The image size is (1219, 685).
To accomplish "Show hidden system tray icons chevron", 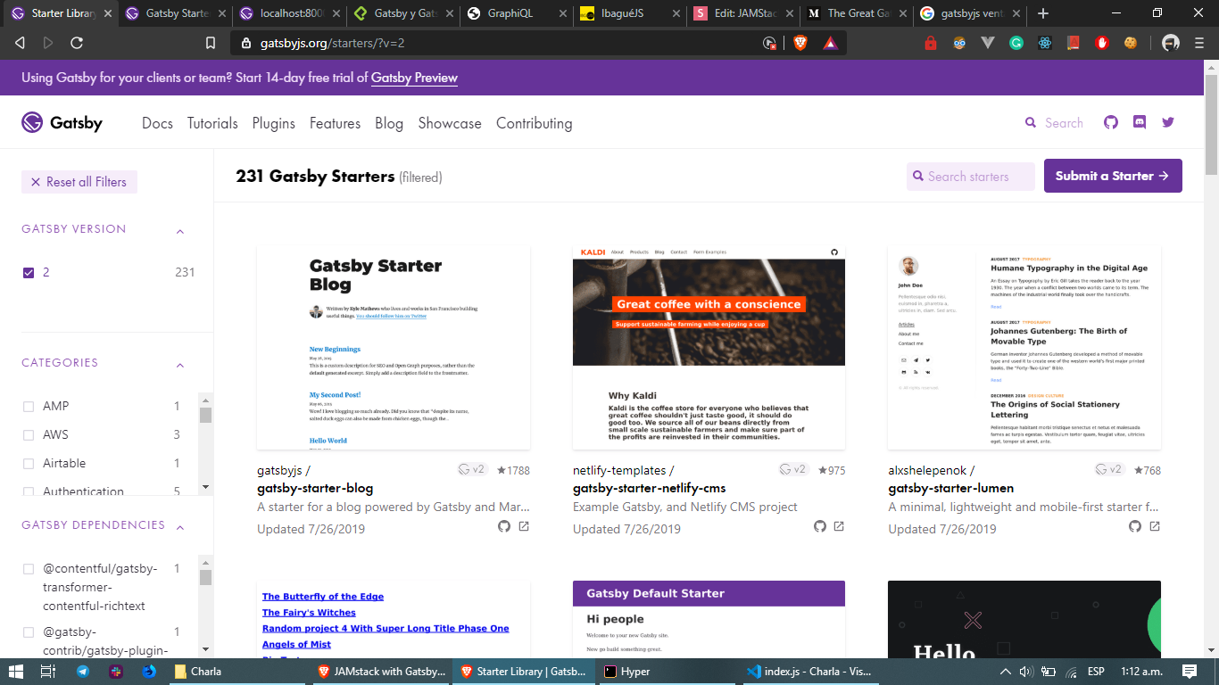I will (1005, 672).
